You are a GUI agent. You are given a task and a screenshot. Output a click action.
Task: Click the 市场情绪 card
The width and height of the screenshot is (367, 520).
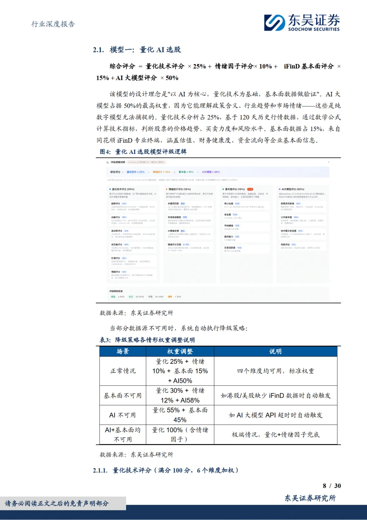[246, 227]
